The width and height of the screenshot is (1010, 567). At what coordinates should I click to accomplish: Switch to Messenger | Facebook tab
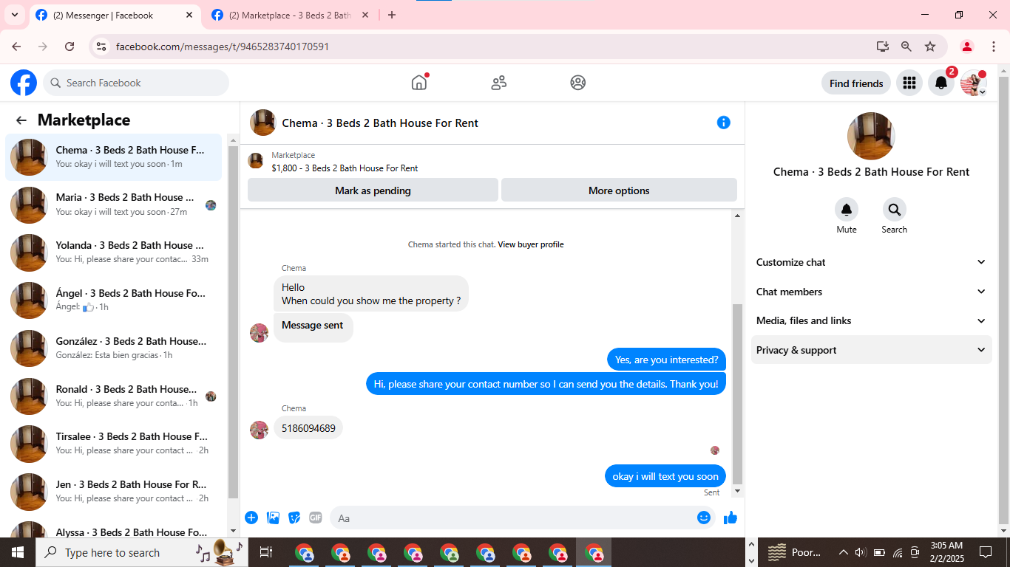(x=115, y=15)
